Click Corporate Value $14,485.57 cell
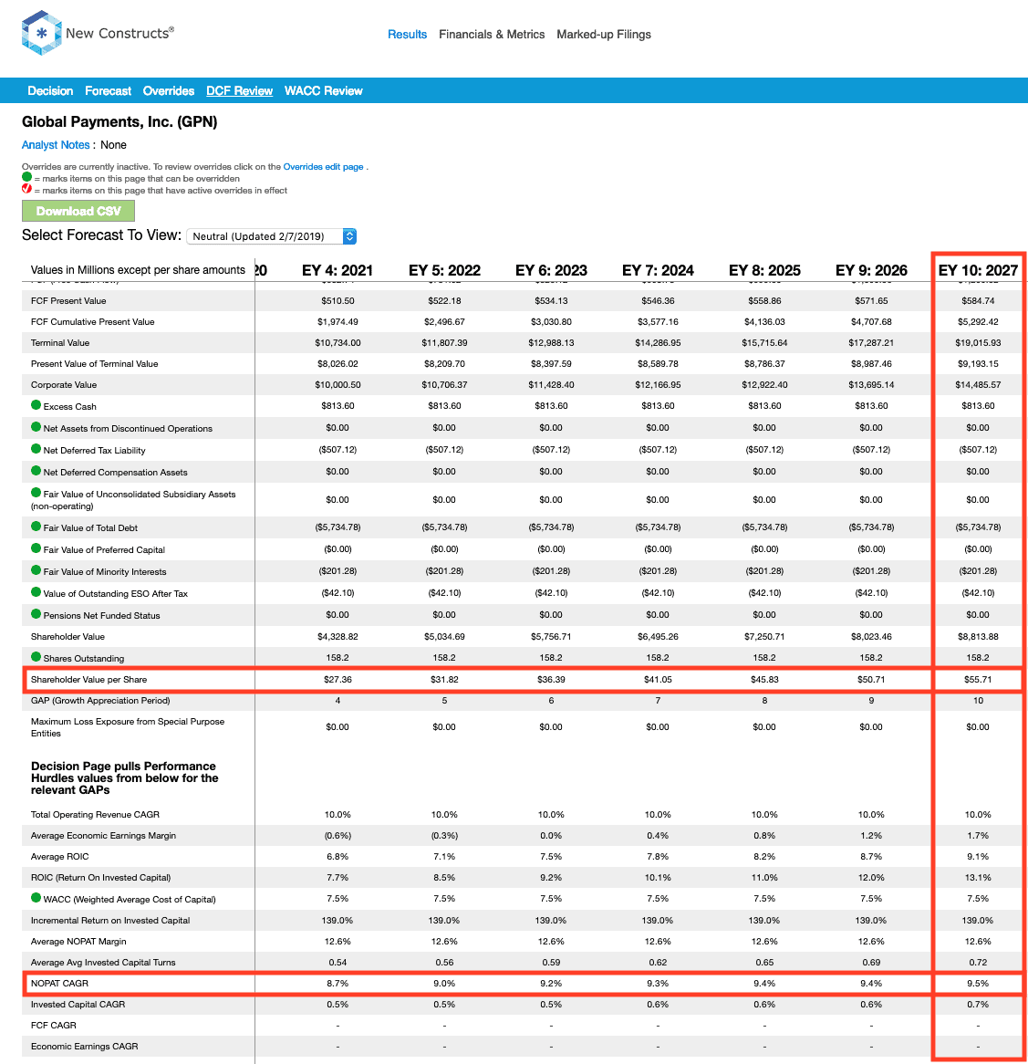1028x1064 pixels. [978, 385]
